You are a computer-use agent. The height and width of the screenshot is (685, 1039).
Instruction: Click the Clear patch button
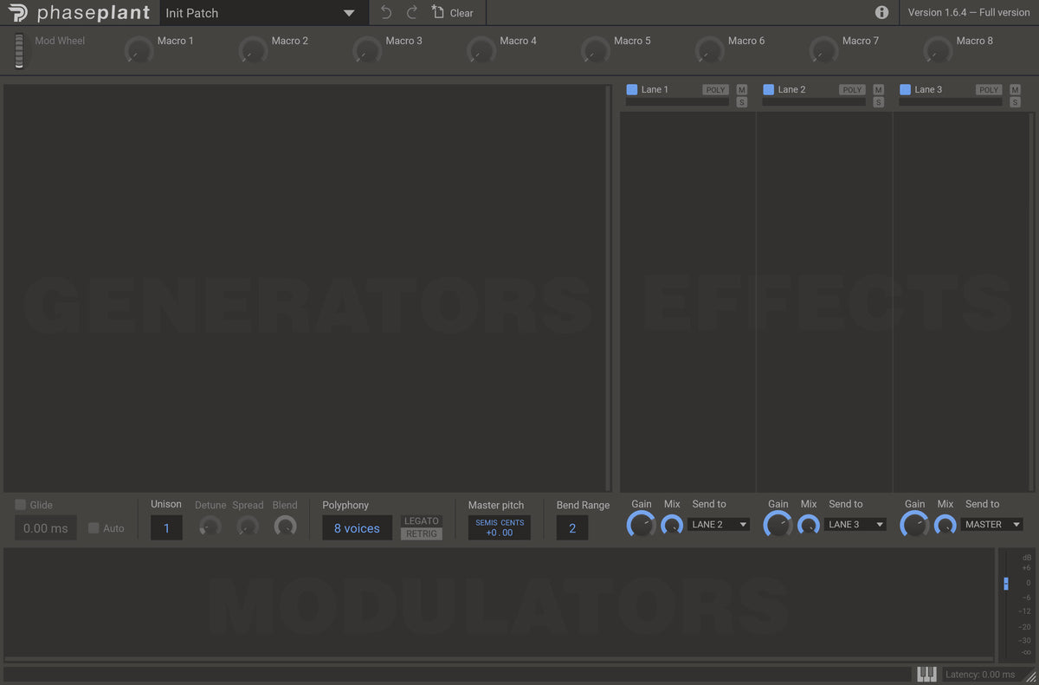pos(453,13)
